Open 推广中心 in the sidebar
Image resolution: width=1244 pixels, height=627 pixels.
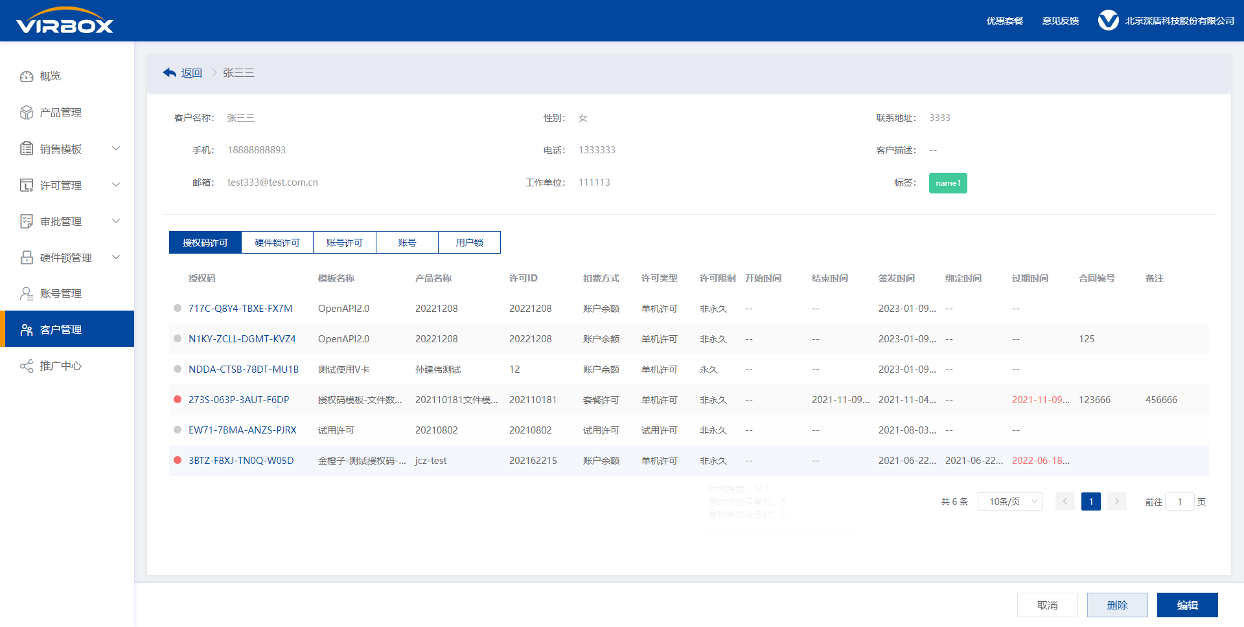click(x=67, y=366)
